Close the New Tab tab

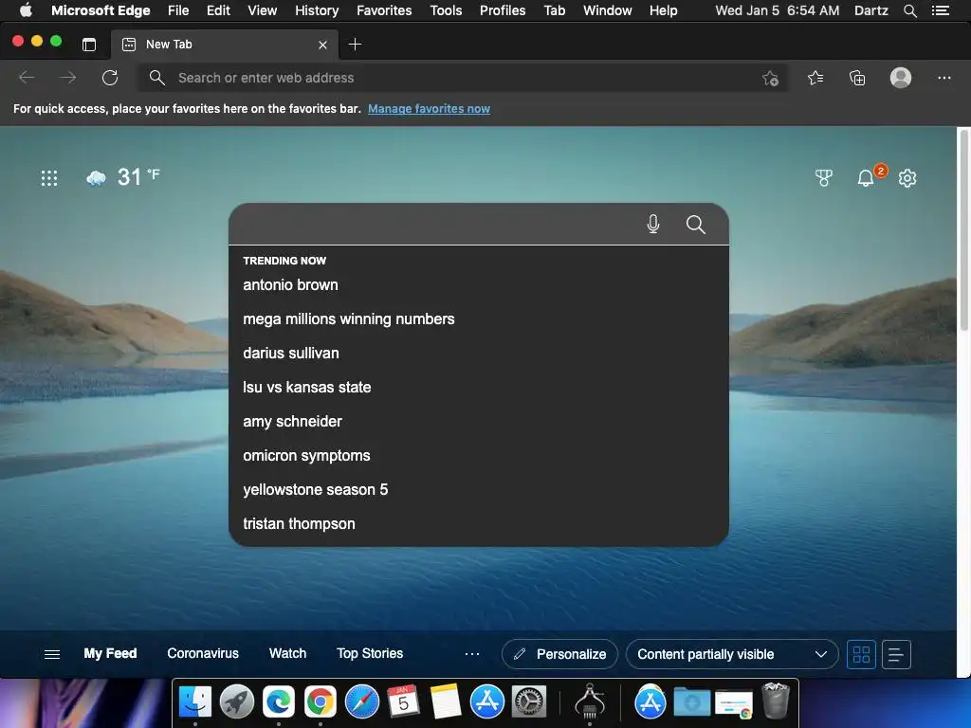point(322,45)
